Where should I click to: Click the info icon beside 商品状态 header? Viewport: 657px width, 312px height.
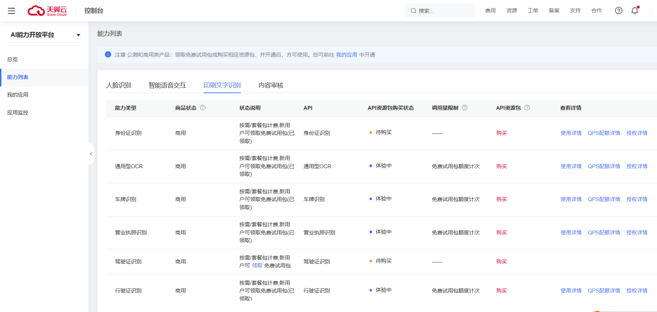[x=203, y=108]
